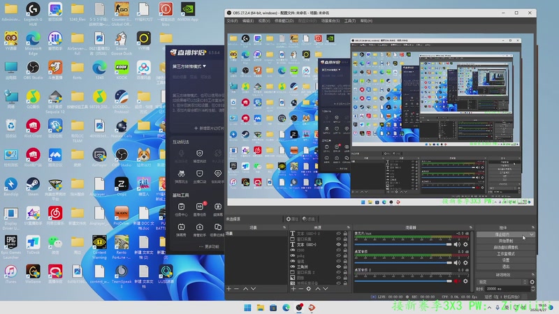Open the 视图(V) menu in OBS
This screenshot has height=314, width=559.
tap(264, 21)
